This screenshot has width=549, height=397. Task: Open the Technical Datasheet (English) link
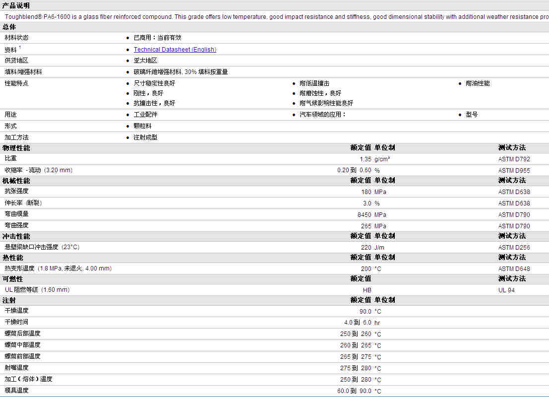[175, 50]
